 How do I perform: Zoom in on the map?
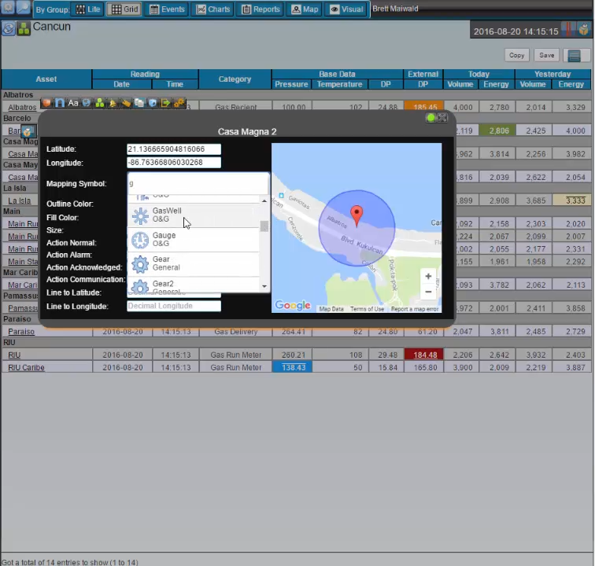(428, 276)
